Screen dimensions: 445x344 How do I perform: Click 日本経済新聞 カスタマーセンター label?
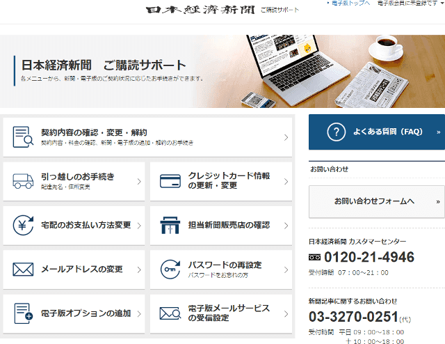(x=357, y=242)
